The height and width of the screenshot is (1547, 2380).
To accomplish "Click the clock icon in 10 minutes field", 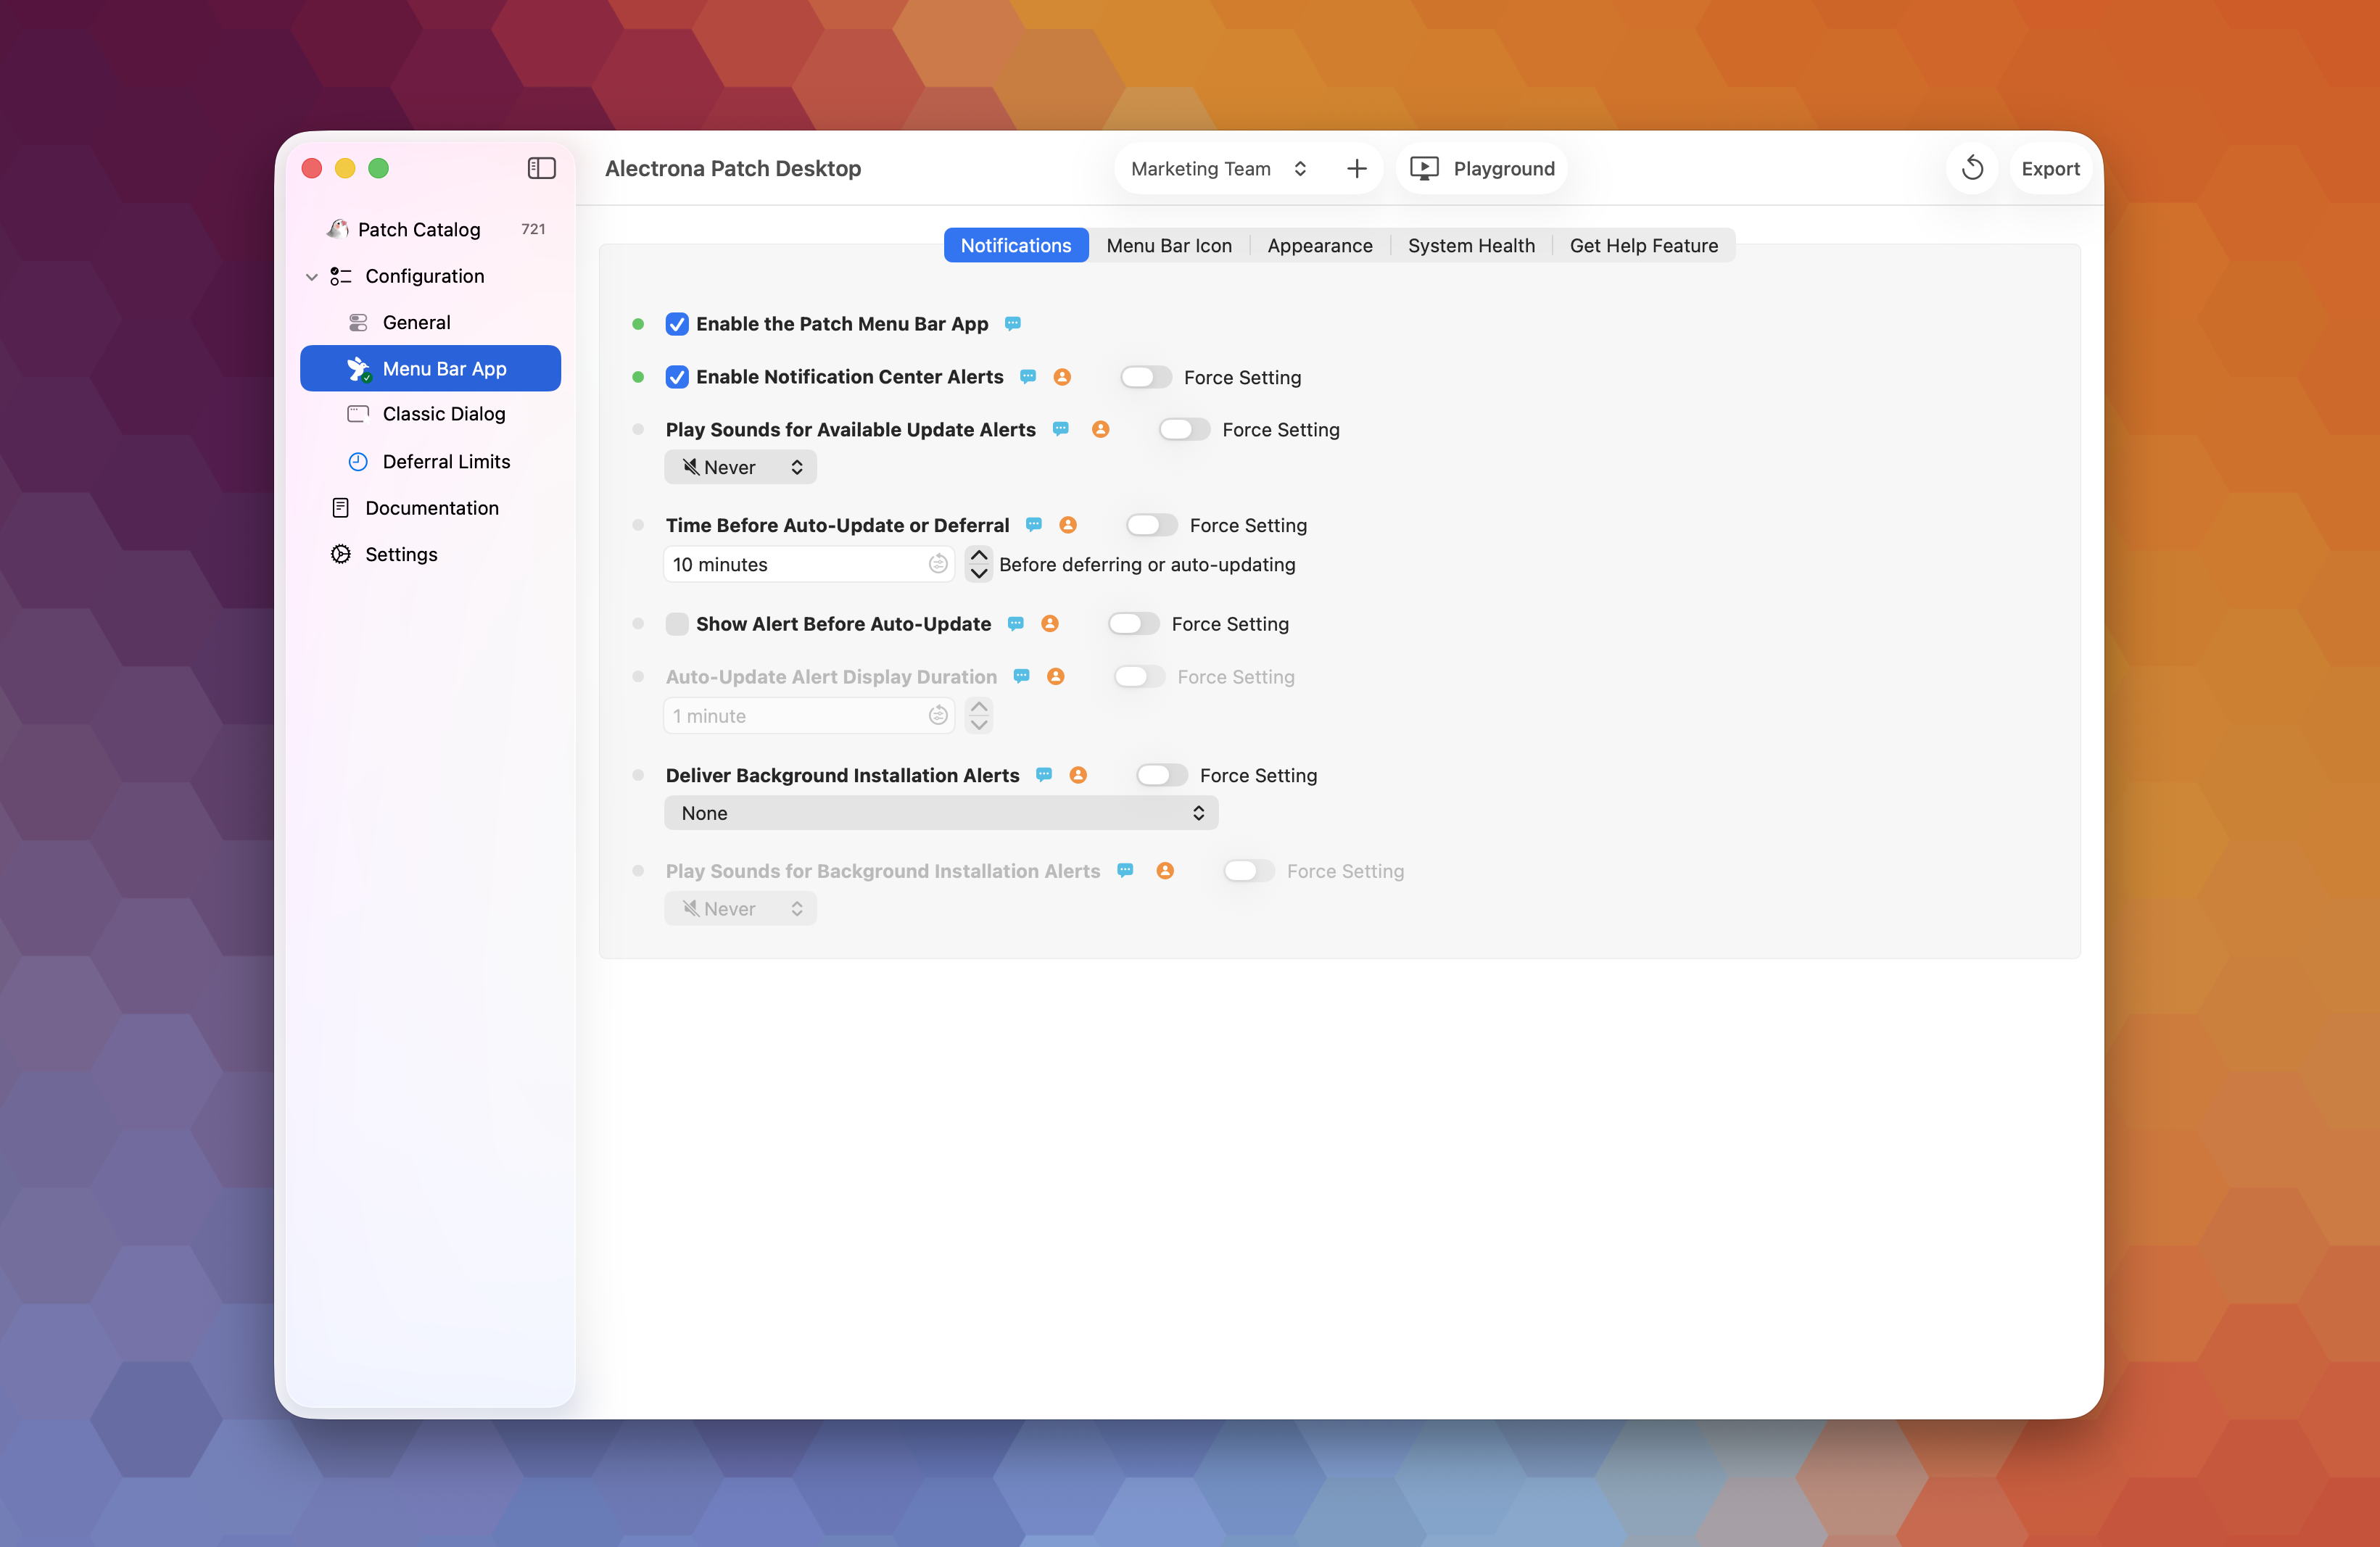I will tap(937, 564).
